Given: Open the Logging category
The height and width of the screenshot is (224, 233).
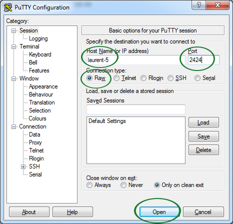Looking at the screenshot, I should [x=38, y=38].
